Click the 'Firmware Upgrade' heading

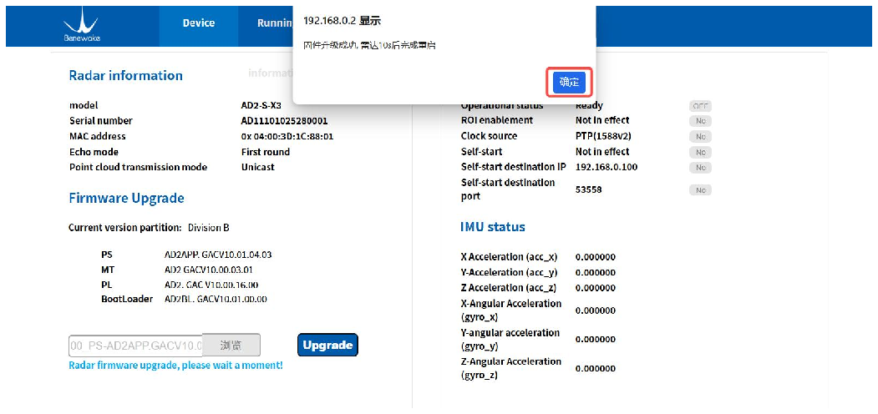[126, 198]
